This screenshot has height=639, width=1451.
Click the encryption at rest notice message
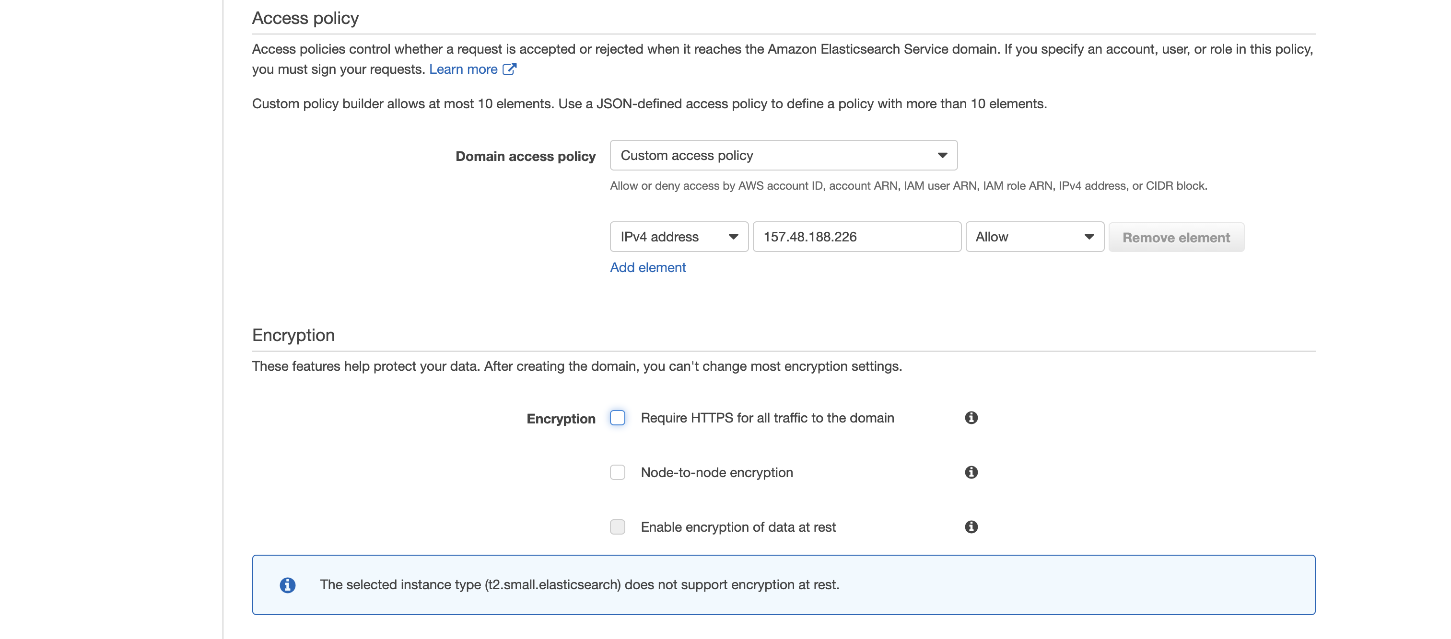pyautogui.click(x=579, y=585)
